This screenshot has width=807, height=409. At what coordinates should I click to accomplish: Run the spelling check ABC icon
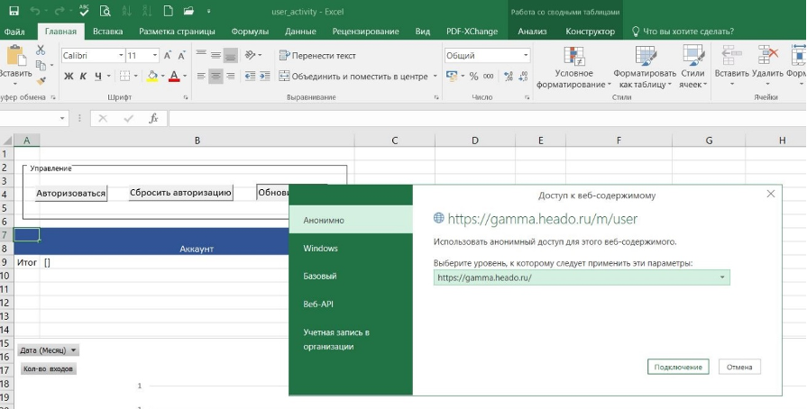(85, 11)
